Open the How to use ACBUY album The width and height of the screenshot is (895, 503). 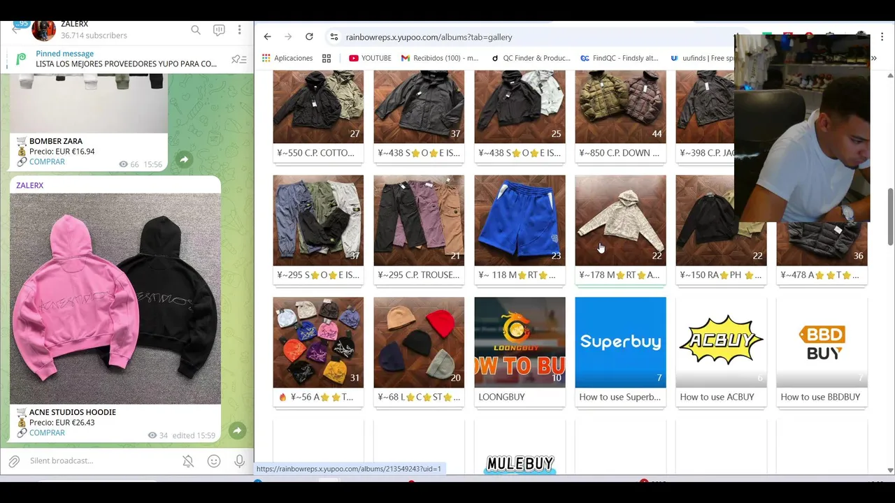tap(721, 352)
